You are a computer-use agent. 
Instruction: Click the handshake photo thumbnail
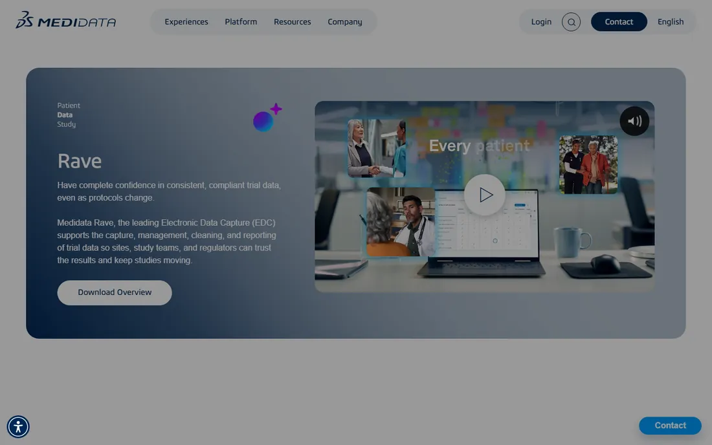point(377,148)
